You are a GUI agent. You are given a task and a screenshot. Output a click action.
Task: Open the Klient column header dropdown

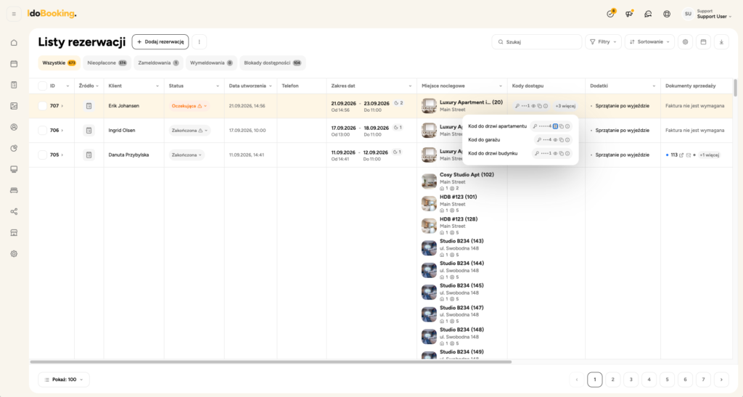click(157, 86)
